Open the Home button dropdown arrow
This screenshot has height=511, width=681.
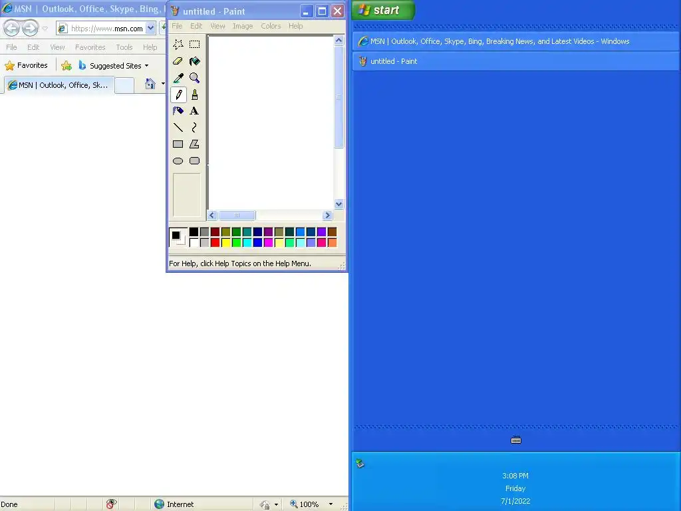163,83
